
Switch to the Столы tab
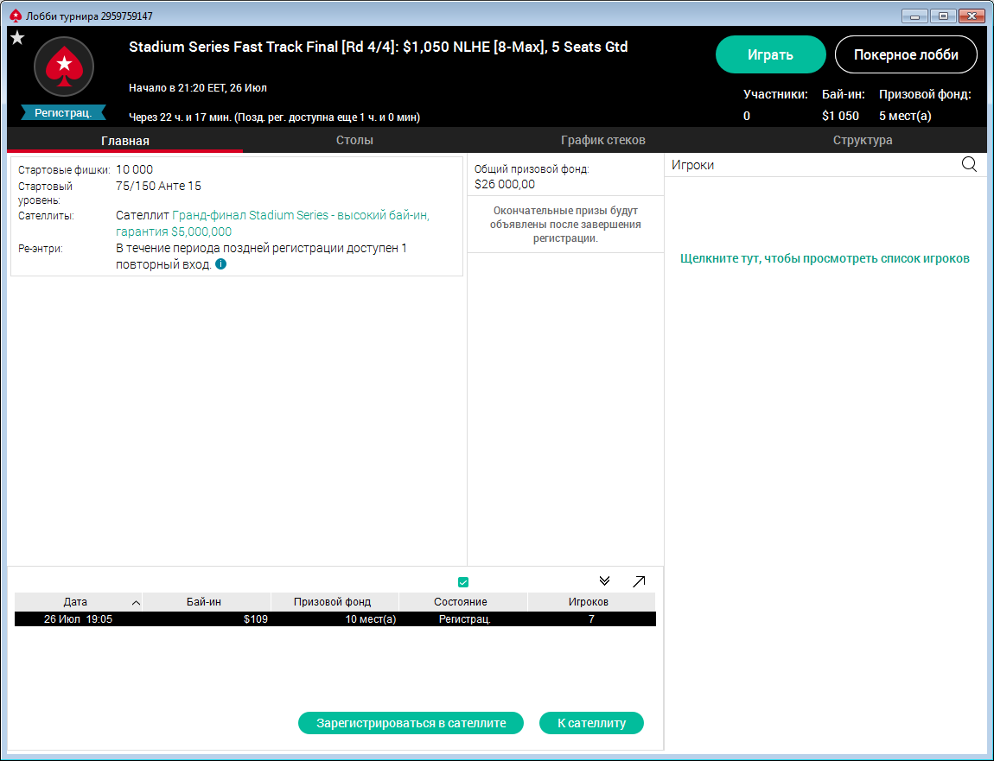354,140
